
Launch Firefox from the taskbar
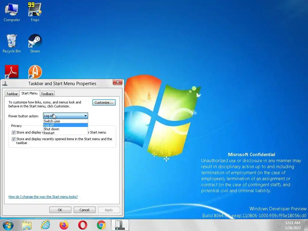pyautogui.click(x=64, y=225)
